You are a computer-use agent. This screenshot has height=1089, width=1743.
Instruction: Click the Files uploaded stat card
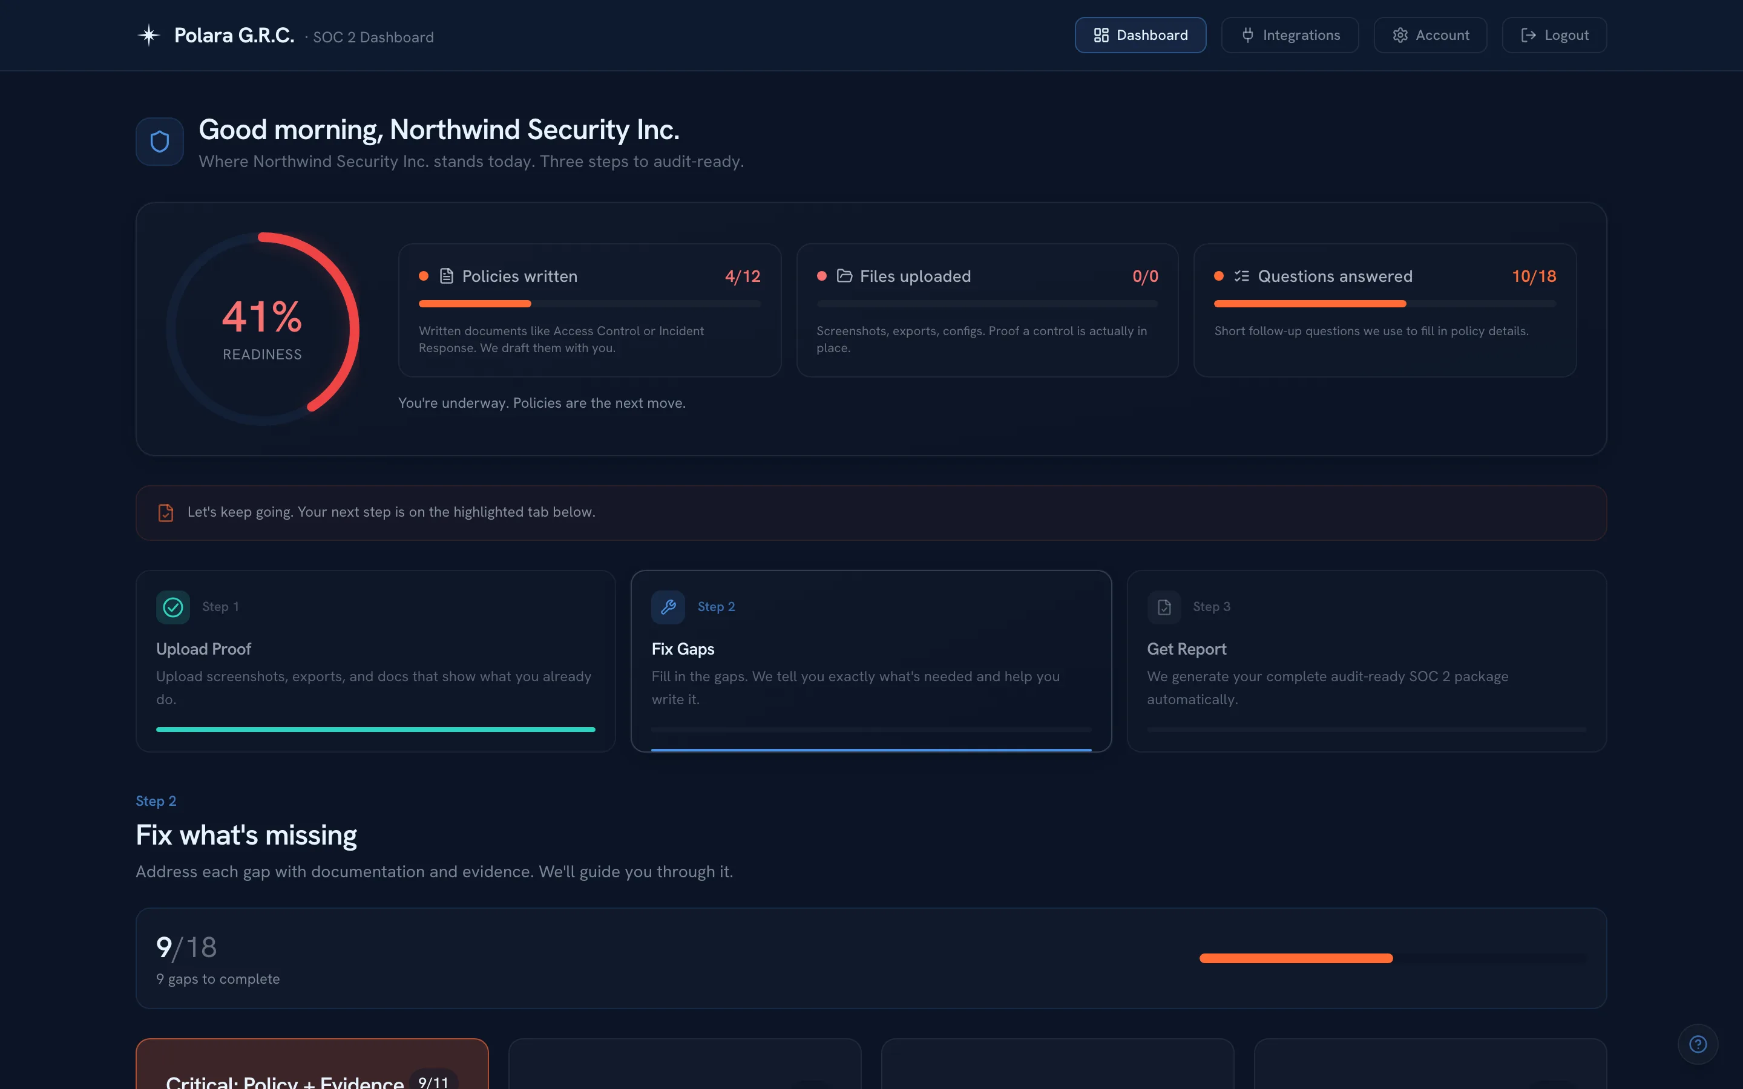[x=986, y=310]
